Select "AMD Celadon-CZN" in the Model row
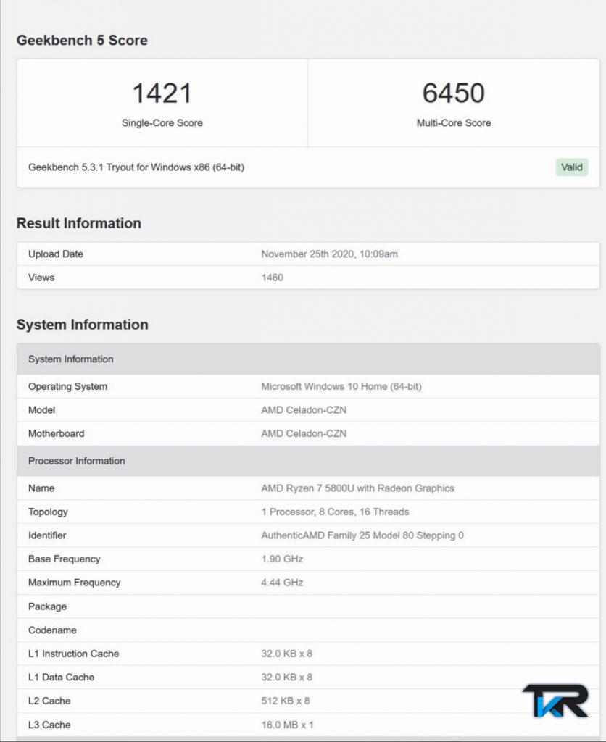This screenshot has width=606, height=742. click(x=304, y=410)
